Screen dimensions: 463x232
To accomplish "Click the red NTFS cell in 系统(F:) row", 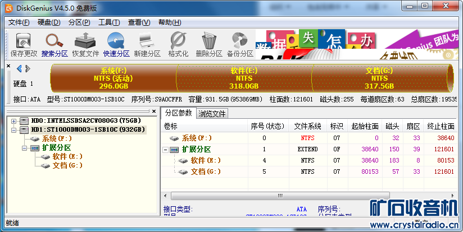I will (x=307, y=138).
